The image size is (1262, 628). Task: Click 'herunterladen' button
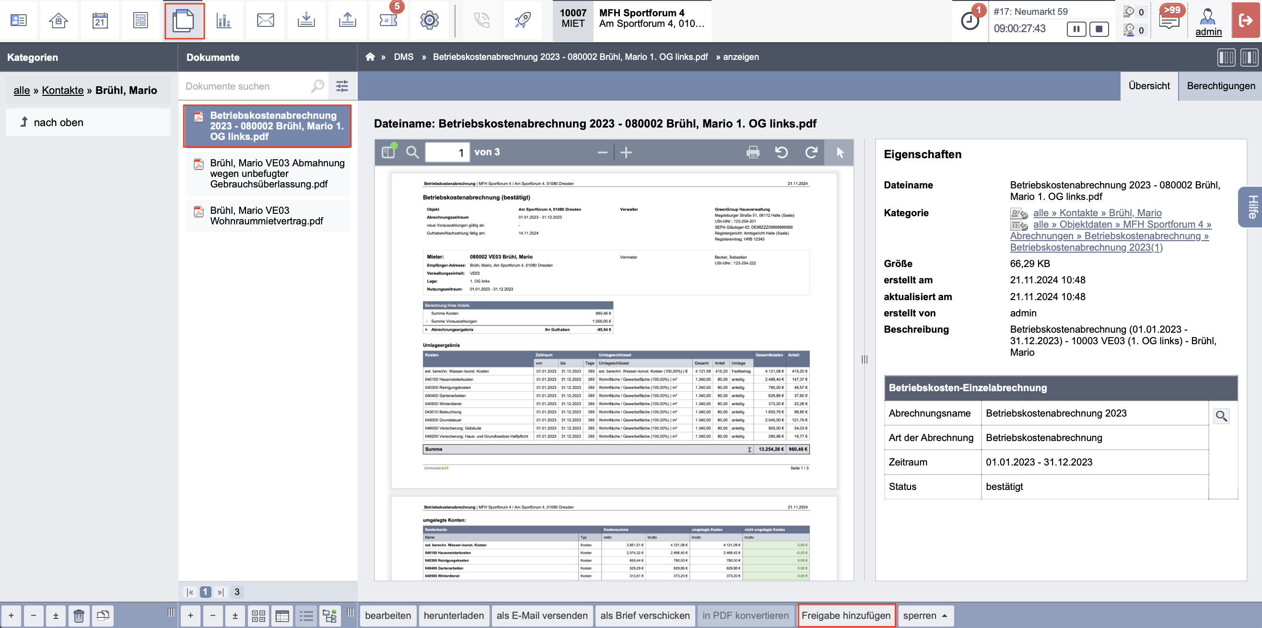click(454, 616)
